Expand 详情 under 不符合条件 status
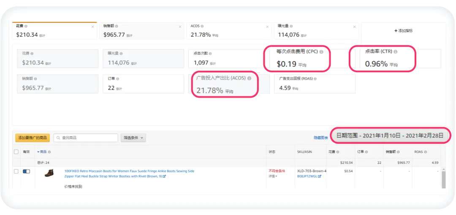 point(272,176)
